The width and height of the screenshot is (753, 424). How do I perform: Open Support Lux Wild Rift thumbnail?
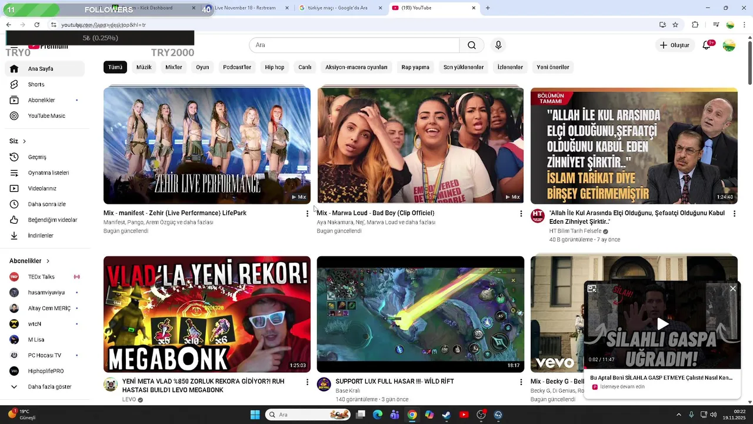click(x=421, y=314)
